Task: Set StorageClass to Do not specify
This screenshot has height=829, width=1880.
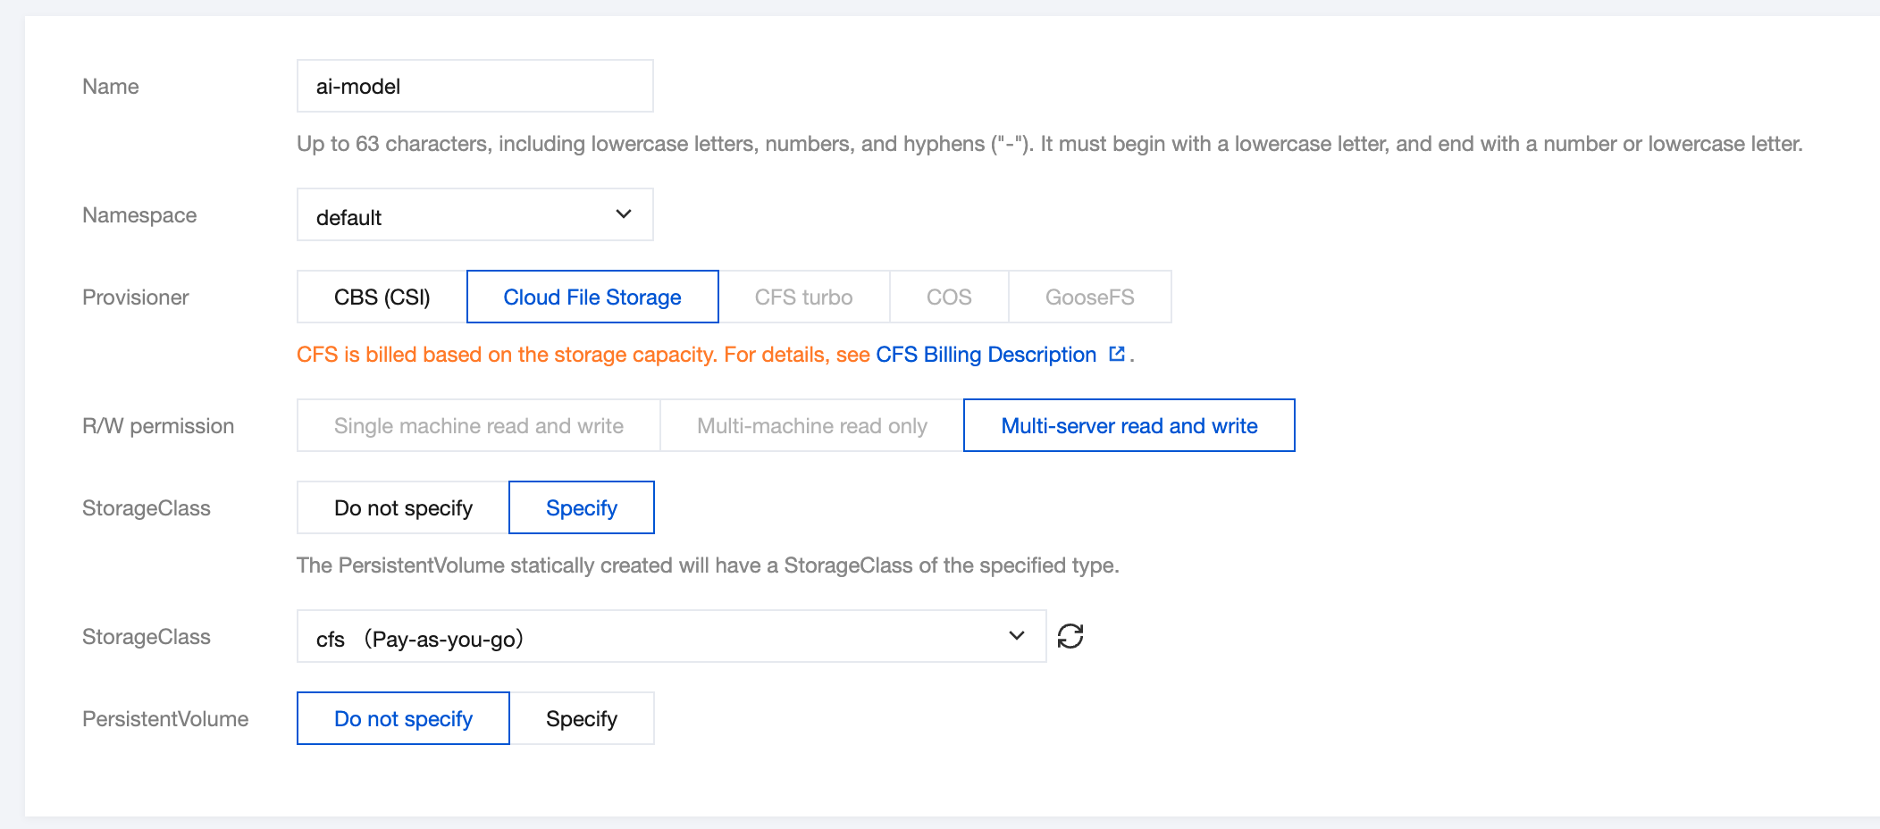Action: [x=403, y=508]
